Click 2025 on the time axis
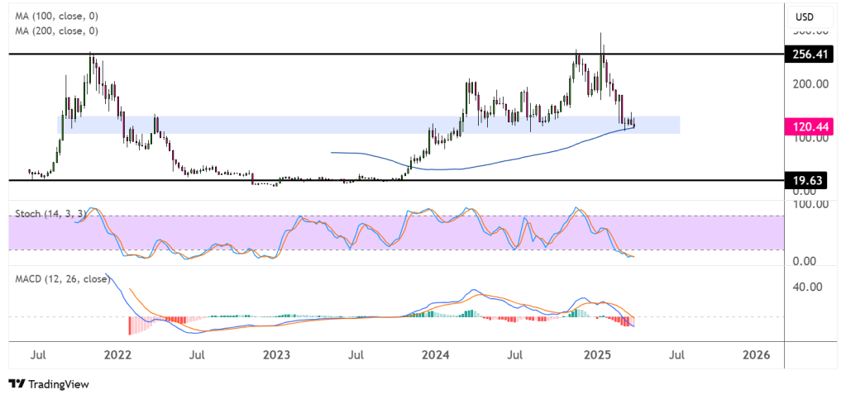The width and height of the screenshot is (846, 399). 596,355
